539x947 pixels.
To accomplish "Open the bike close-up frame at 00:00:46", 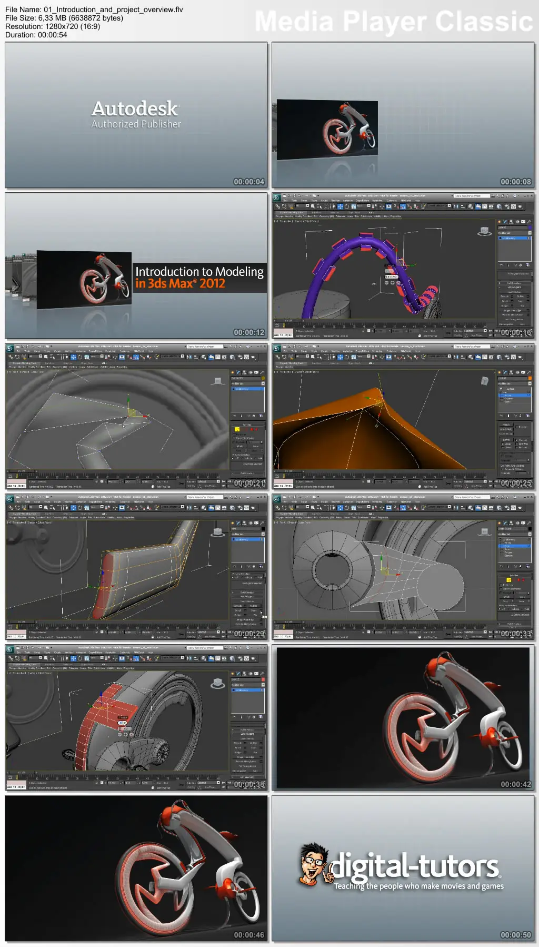I will 136,868.
